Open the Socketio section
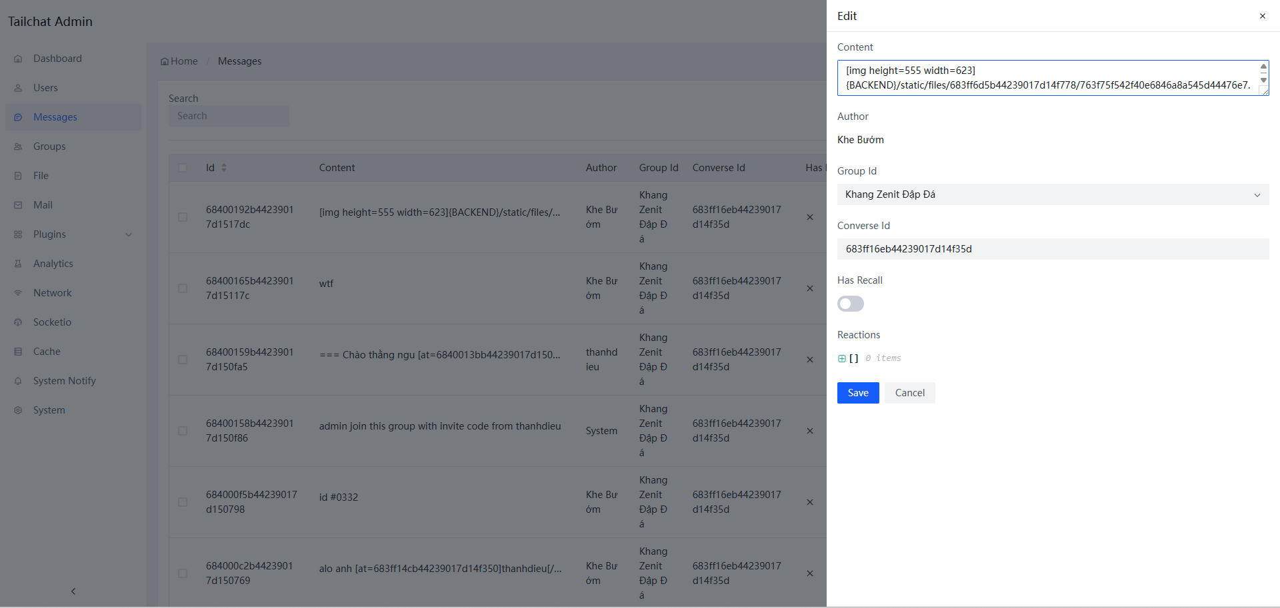Viewport: 1280px width, 608px height. coord(53,322)
